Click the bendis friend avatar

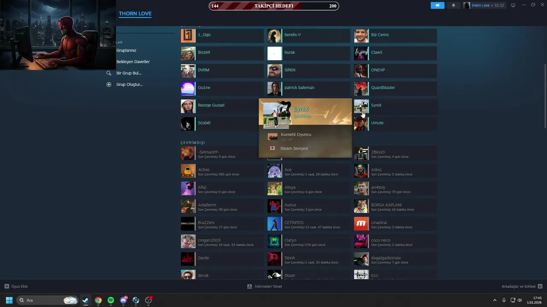click(274, 35)
